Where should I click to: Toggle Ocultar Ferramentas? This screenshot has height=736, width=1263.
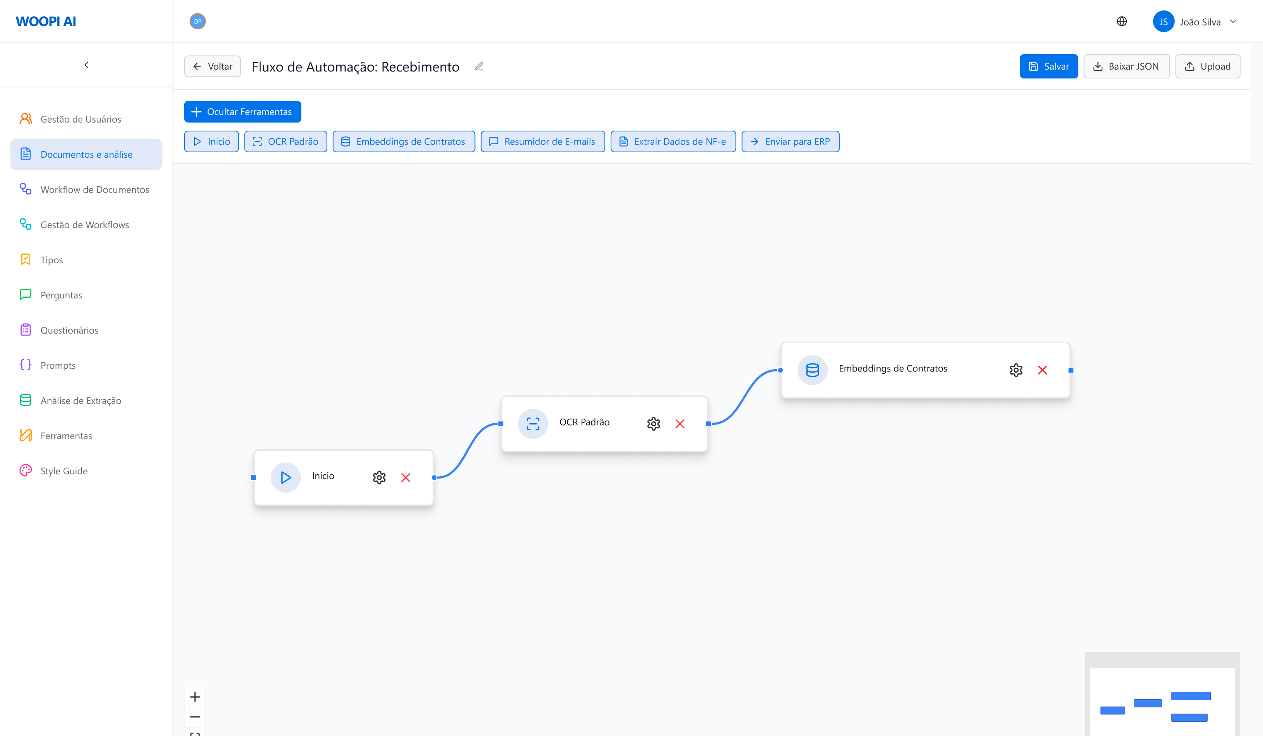[x=243, y=111]
